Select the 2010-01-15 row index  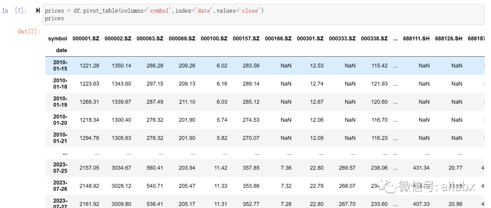(x=60, y=66)
